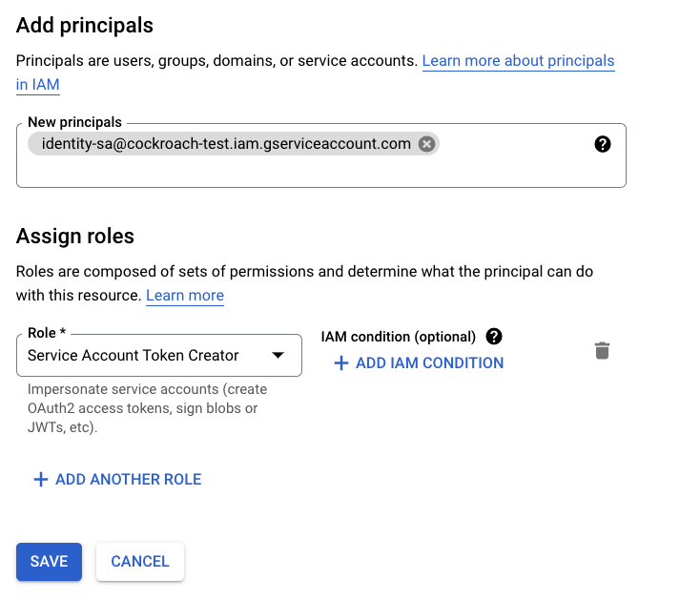Click the plus icon beside ADD ANOTHER ROLE
680x600 pixels.
pyautogui.click(x=40, y=480)
